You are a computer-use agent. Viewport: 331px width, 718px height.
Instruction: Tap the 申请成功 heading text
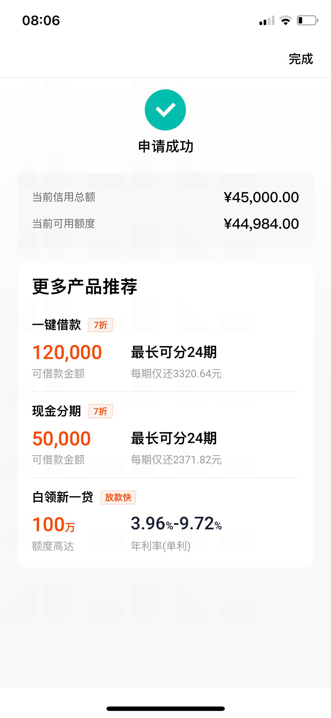click(x=166, y=146)
